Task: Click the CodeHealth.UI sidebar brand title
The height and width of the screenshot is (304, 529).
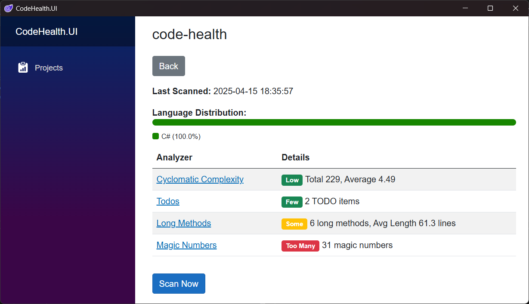Action: pos(46,32)
